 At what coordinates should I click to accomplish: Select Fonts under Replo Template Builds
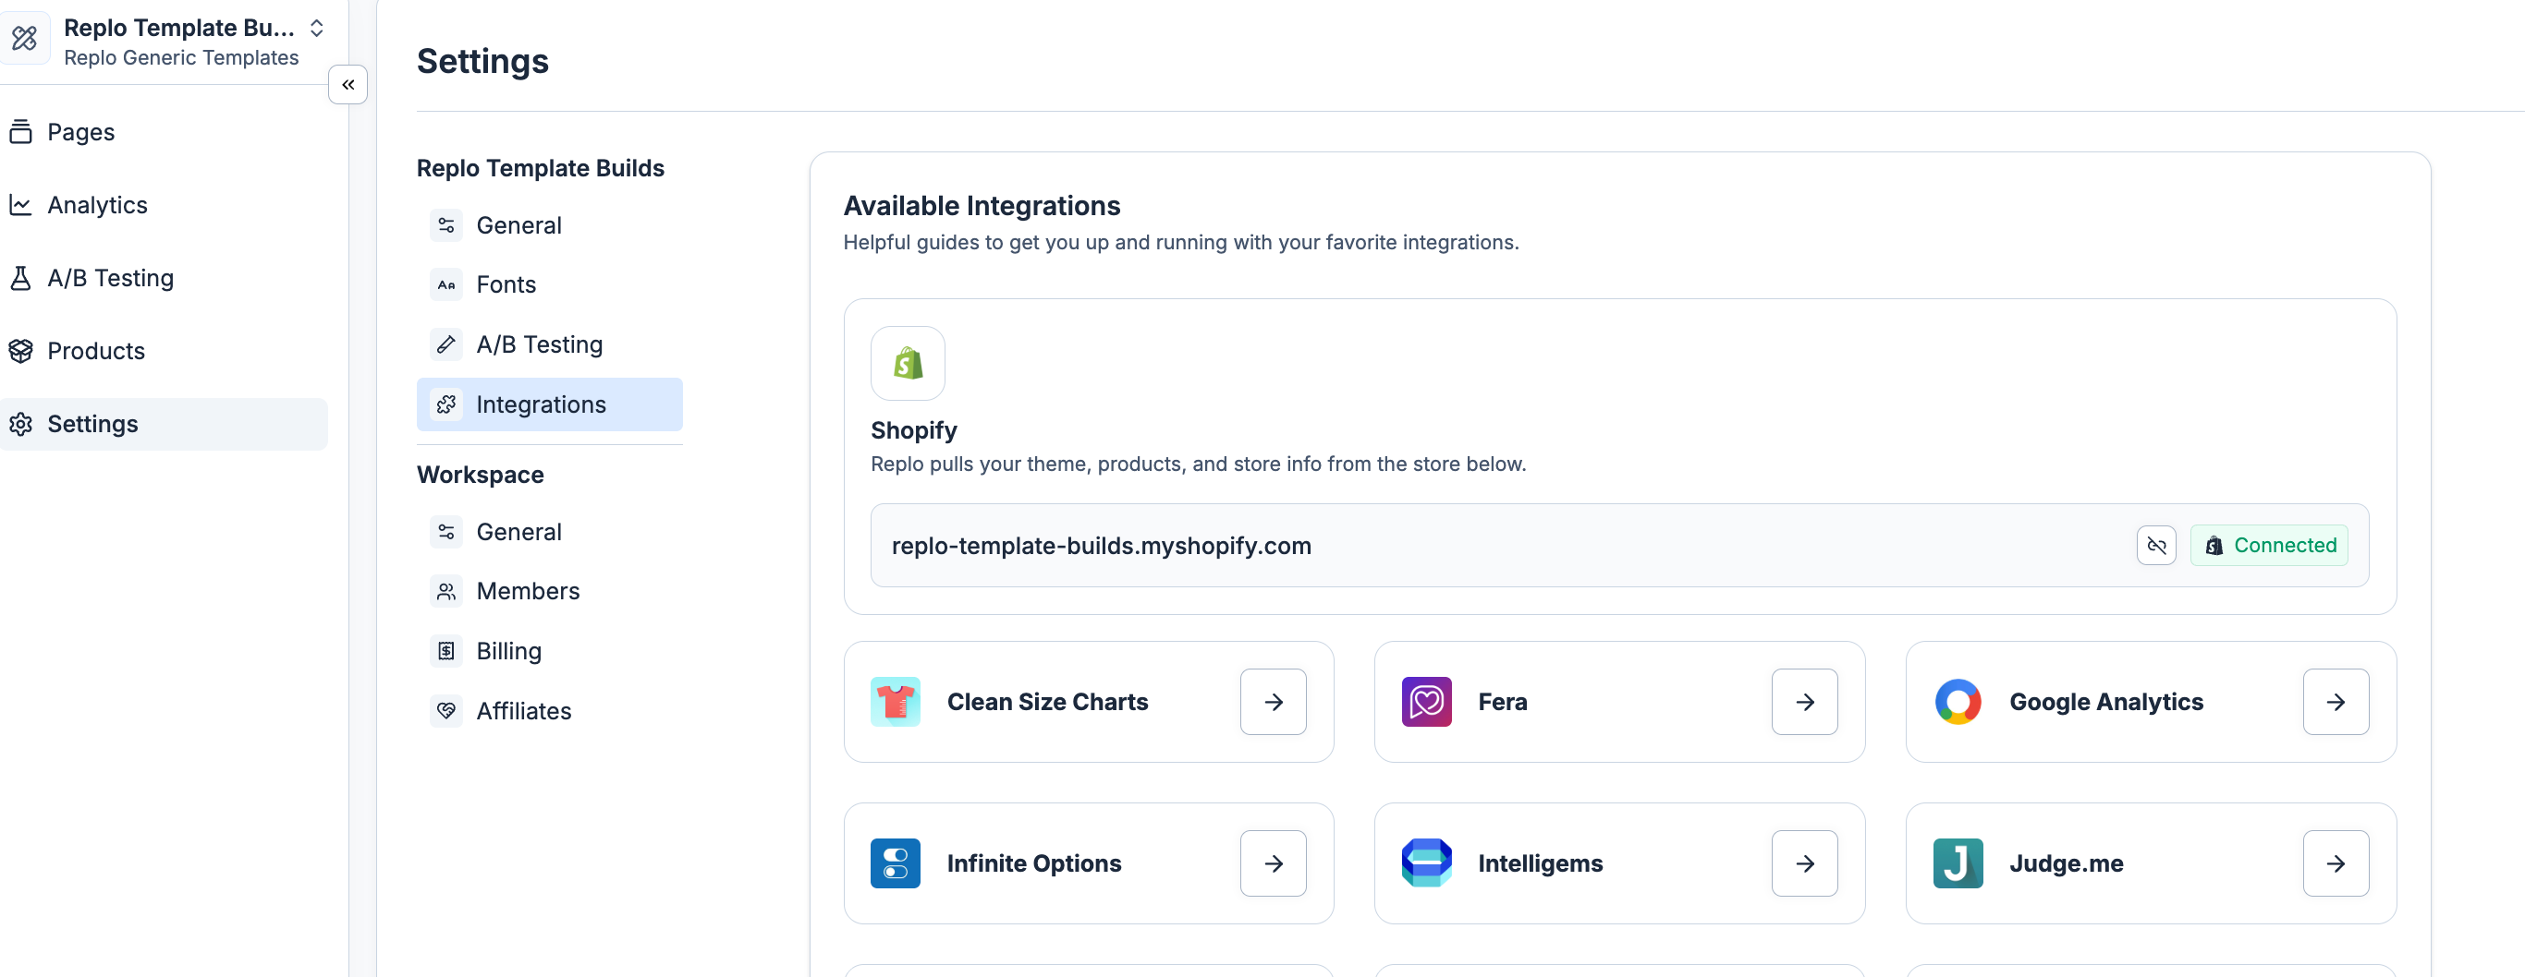click(506, 284)
